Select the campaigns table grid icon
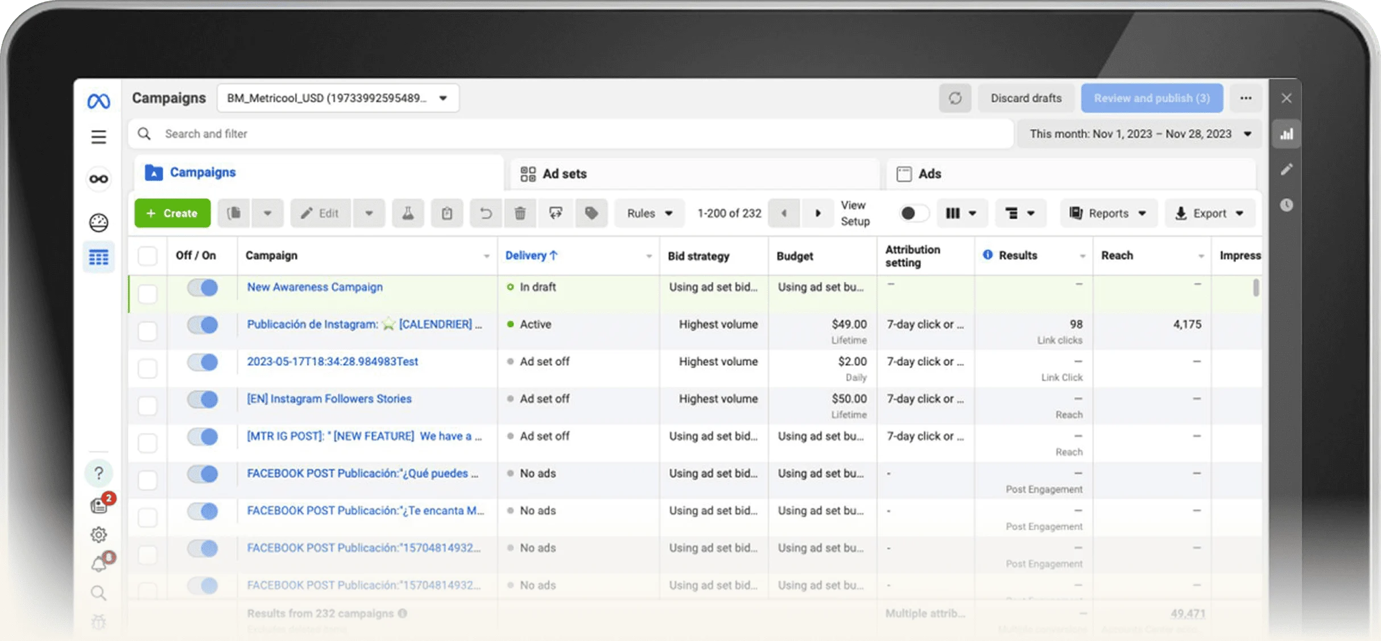This screenshot has width=1381, height=641. pos(98,257)
